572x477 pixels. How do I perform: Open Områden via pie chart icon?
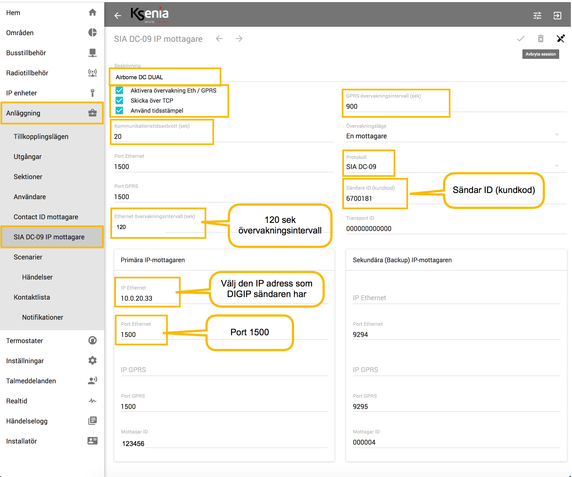pos(93,33)
